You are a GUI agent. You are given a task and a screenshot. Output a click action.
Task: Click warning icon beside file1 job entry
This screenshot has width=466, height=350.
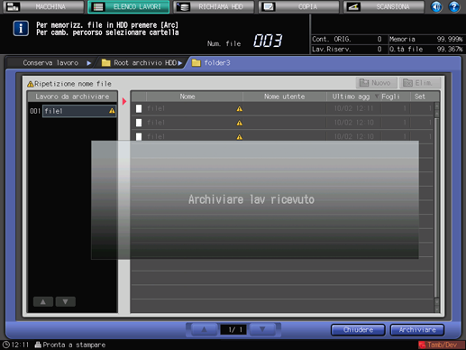tap(112, 111)
